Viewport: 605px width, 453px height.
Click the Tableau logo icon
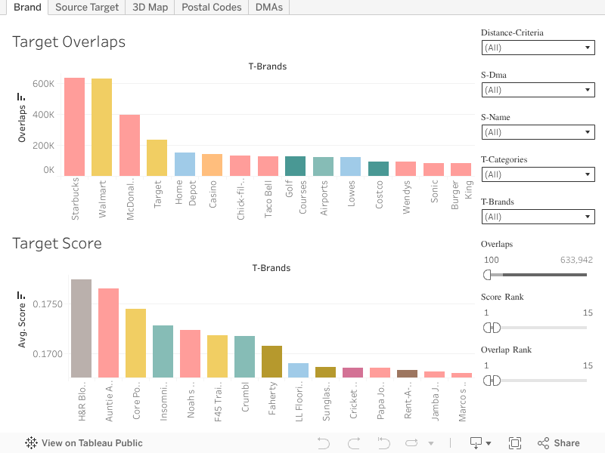point(32,443)
